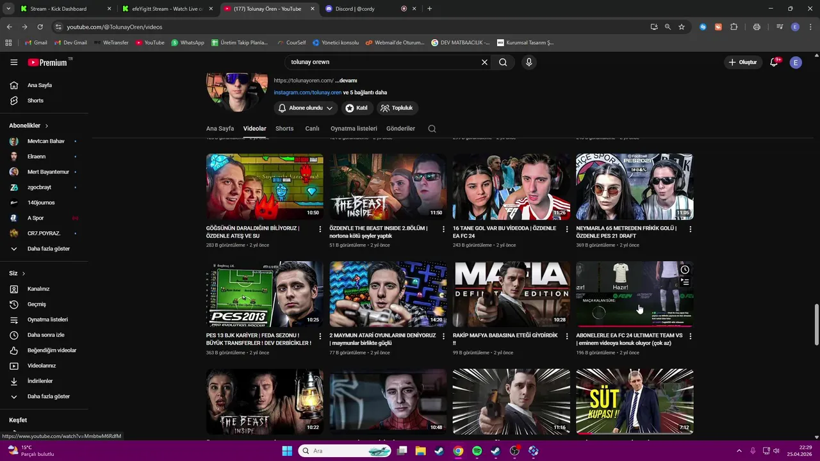Open the Oynatma listeleri channel tab
The height and width of the screenshot is (461, 820).
pyautogui.click(x=354, y=129)
